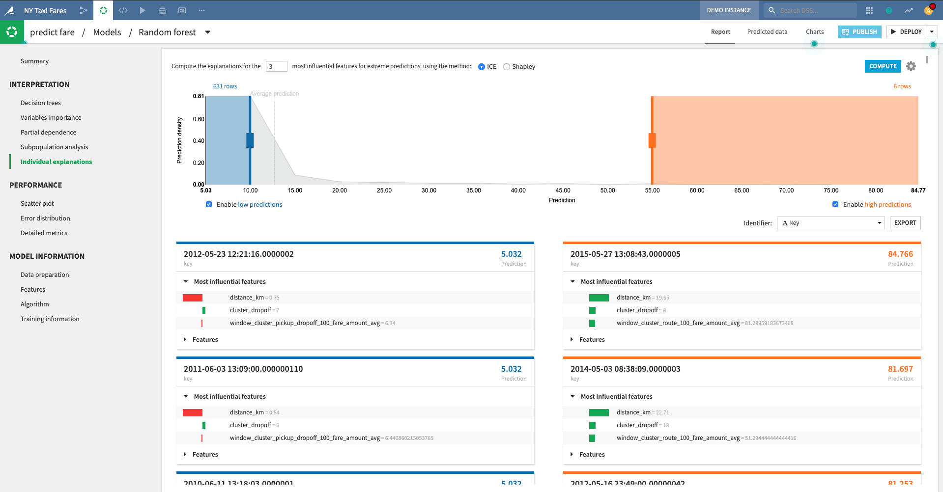Click the green help question mark icon
943x492 pixels.
(889, 10)
